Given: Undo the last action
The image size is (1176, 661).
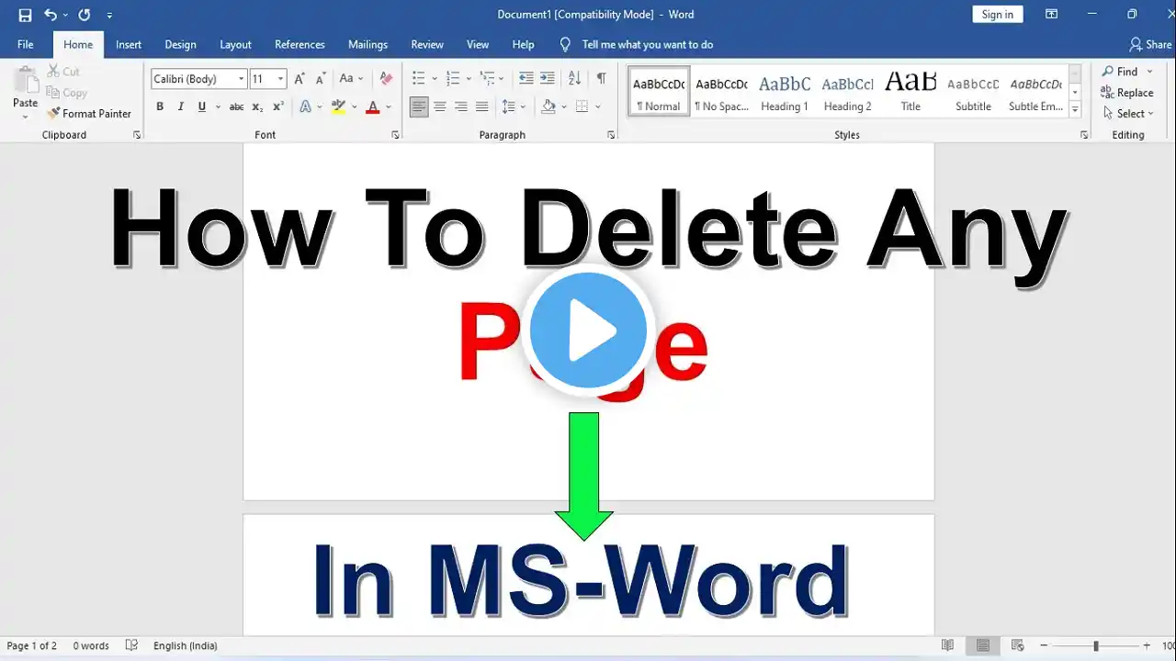Looking at the screenshot, I should [x=51, y=15].
